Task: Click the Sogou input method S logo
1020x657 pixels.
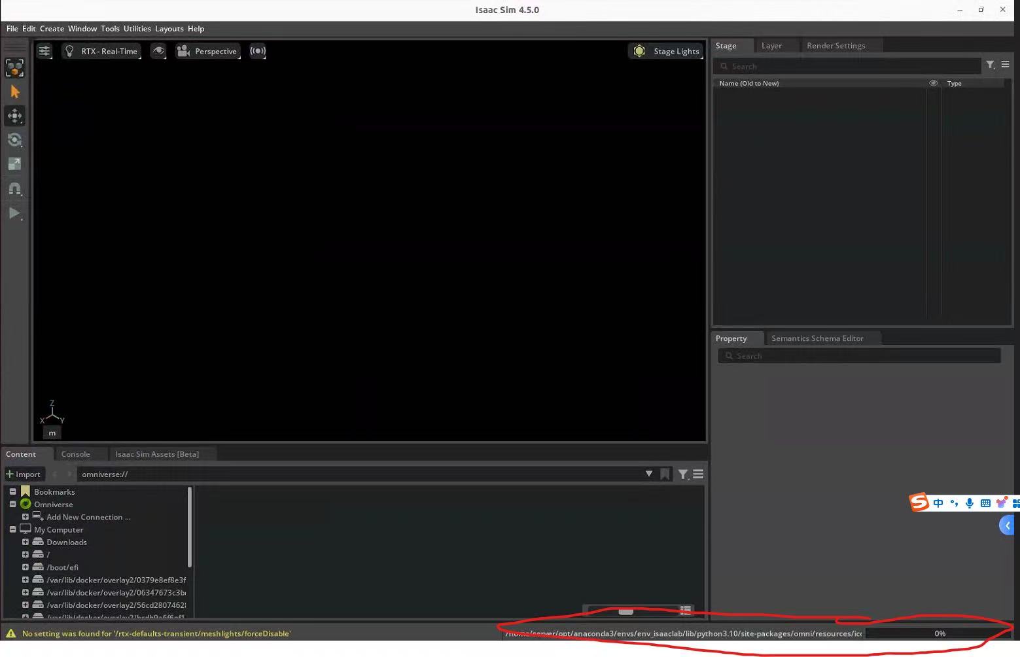Action: point(919,502)
